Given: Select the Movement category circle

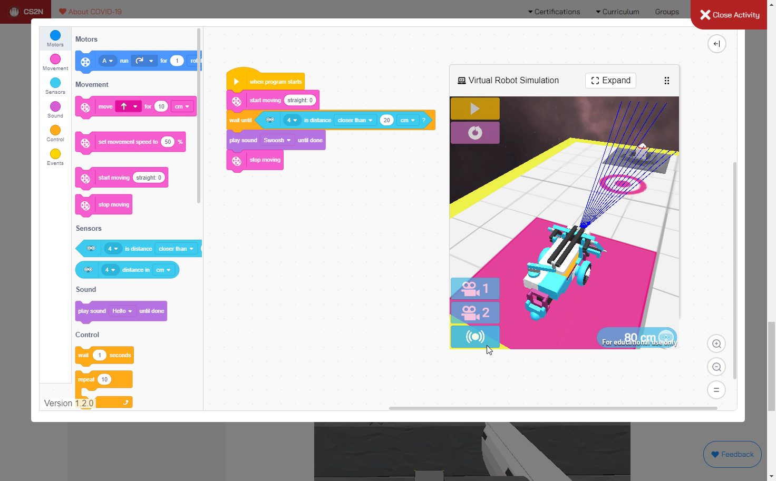Looking at the screenshot, I should [55, 59].
